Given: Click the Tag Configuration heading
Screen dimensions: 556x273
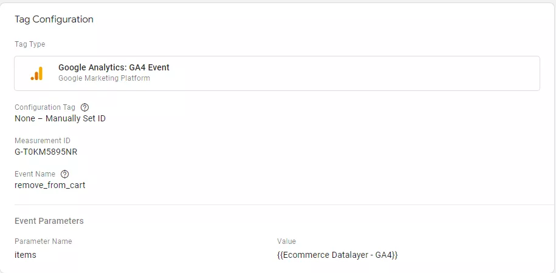Looking at the screenshot, I should (x=54, y=19).
